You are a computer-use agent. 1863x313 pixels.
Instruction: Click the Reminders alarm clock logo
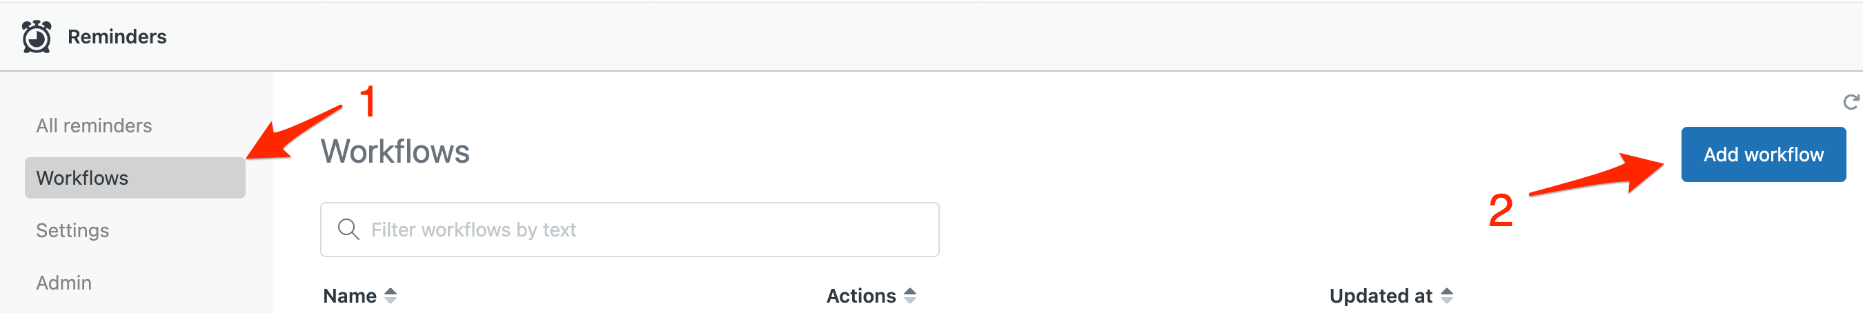pos(36,36)
